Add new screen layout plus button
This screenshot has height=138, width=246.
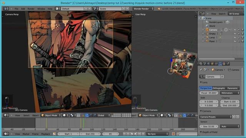tap(86, 8)
